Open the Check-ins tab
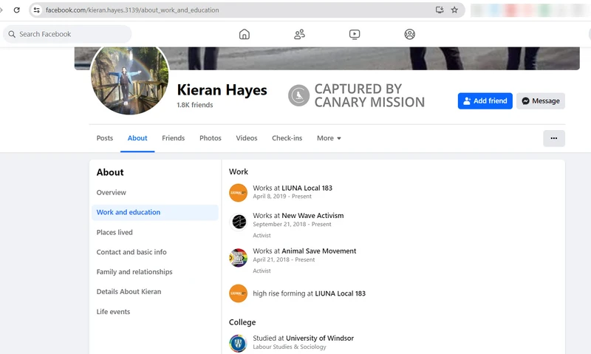The image size is (591, 354). (x=287, y=138)
